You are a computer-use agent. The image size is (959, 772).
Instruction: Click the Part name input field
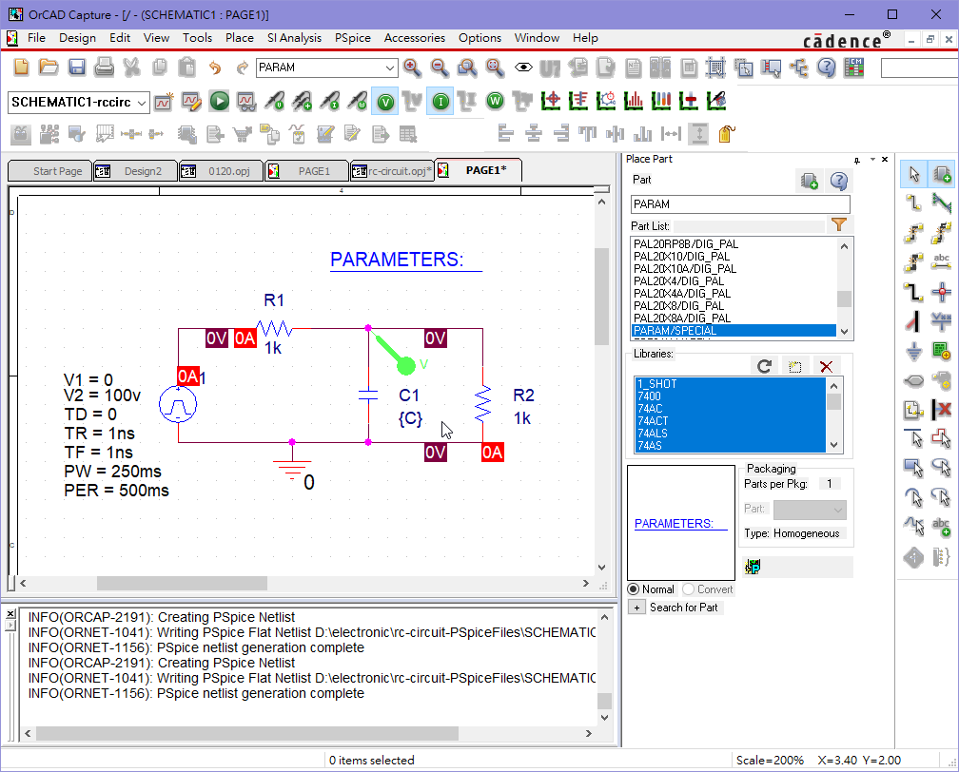point(740,204)
